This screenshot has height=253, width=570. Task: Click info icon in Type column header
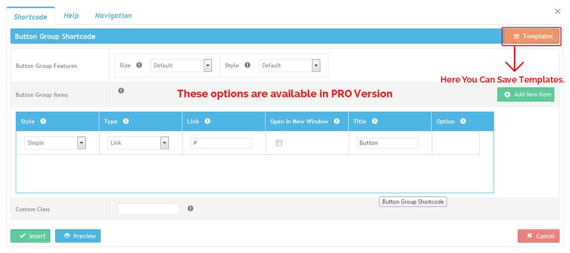coord(126,121)
